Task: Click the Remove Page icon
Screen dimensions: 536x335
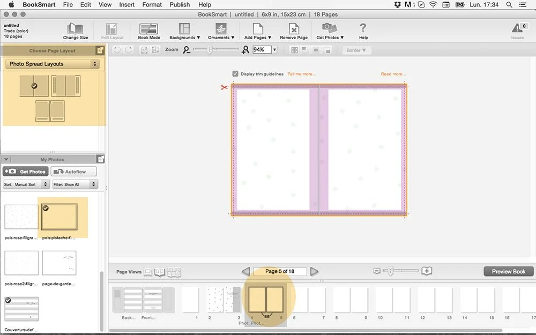Action: [x=294, y=31]
